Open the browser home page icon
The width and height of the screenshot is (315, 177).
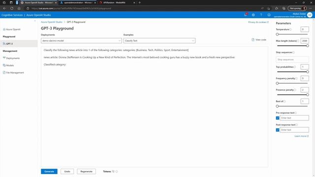tap(19, 8)
